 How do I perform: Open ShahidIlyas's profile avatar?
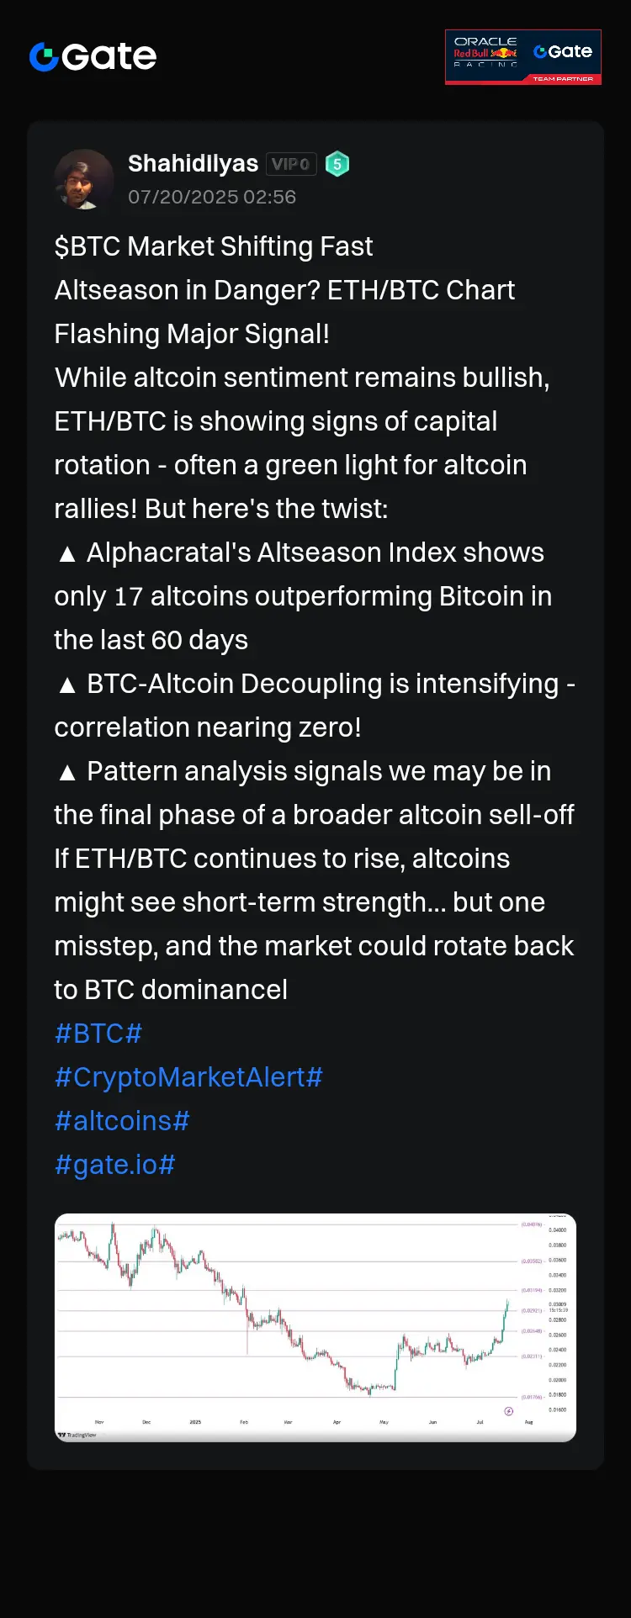[84, 179]
